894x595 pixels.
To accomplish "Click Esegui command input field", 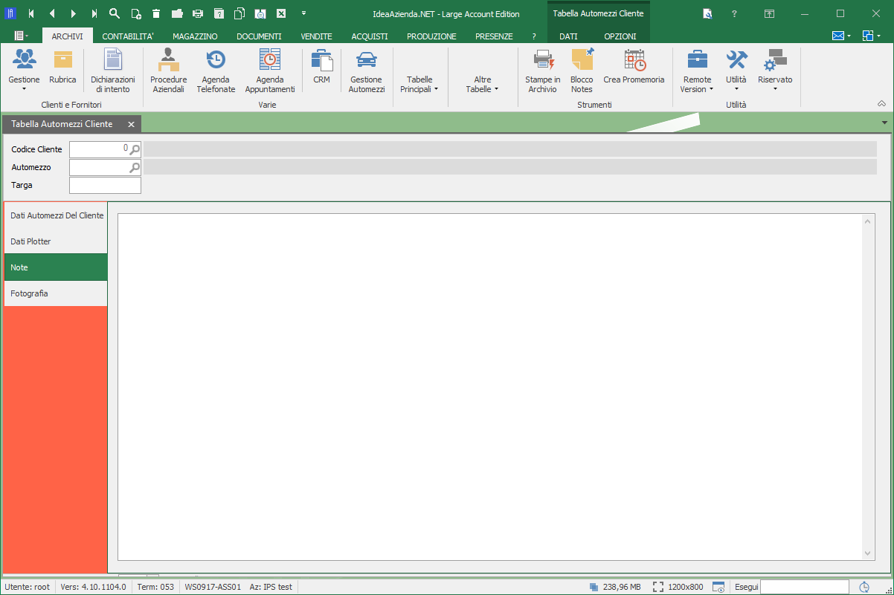I will click(805, 587).
